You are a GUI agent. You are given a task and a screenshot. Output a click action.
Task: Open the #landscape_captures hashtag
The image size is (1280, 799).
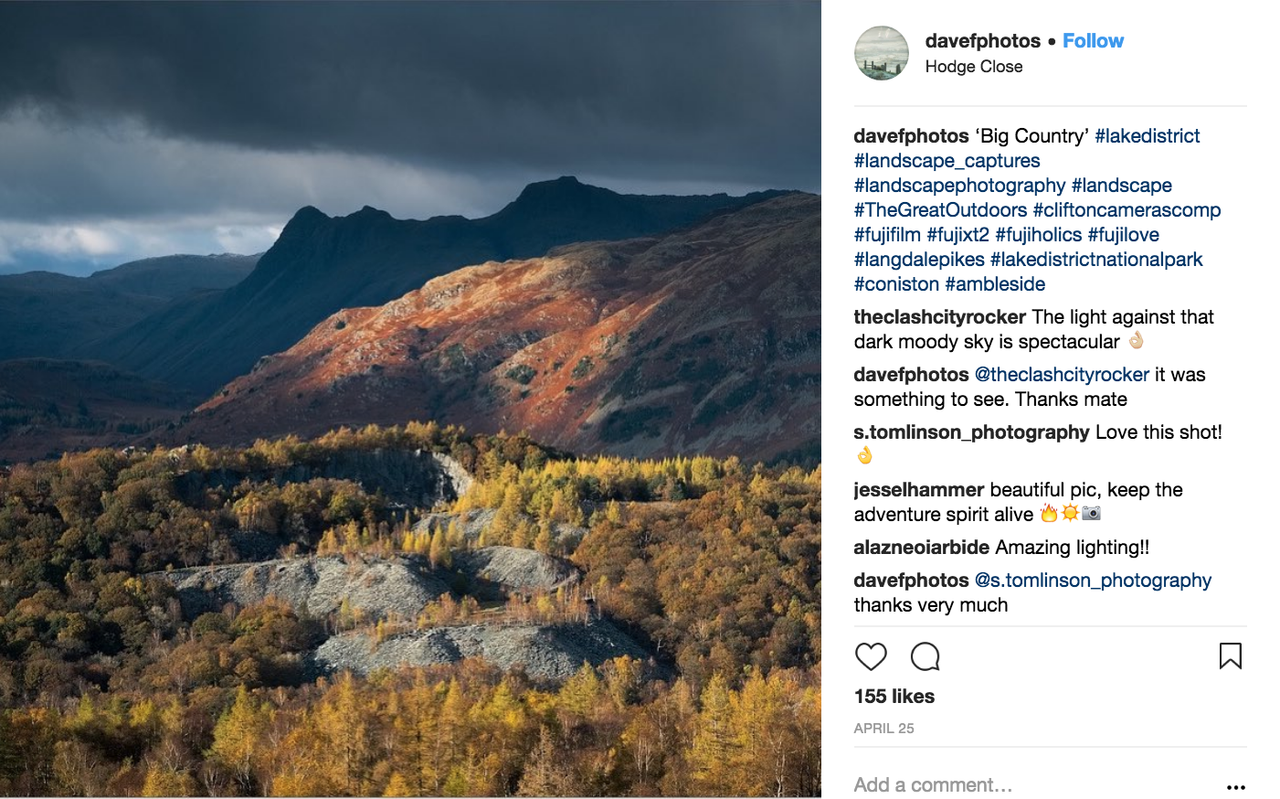[x=947, y=161]
